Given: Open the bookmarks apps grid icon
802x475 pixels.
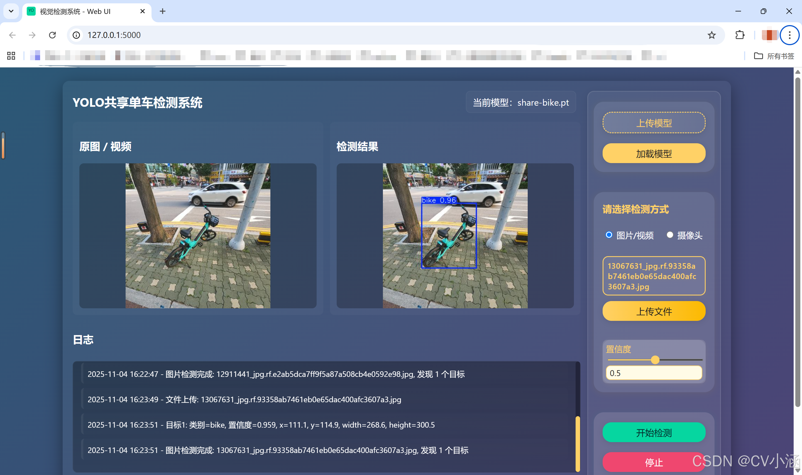Looking at the screenshot, I should pyautogui.click(x=11, y=56).
